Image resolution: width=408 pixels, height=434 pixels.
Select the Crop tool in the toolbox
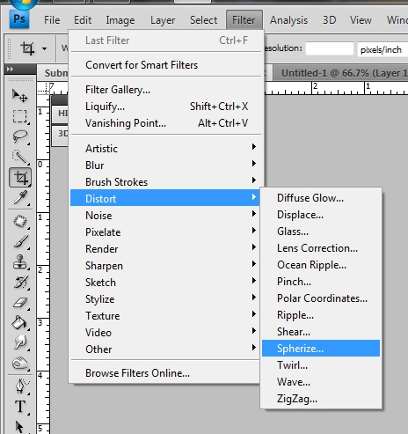pos(20,177)
